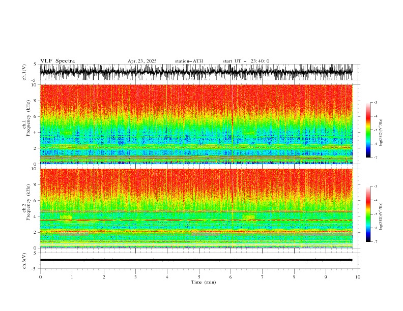Click time axis tick label '7'

pos(263,277)
